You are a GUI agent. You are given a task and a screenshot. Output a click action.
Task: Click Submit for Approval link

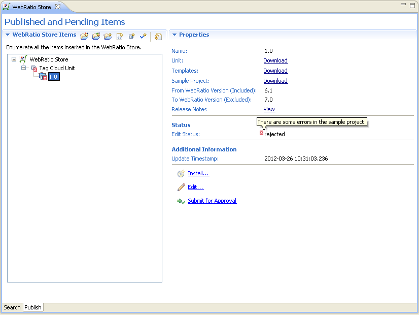pyautogui.click(x=212, y=201)
